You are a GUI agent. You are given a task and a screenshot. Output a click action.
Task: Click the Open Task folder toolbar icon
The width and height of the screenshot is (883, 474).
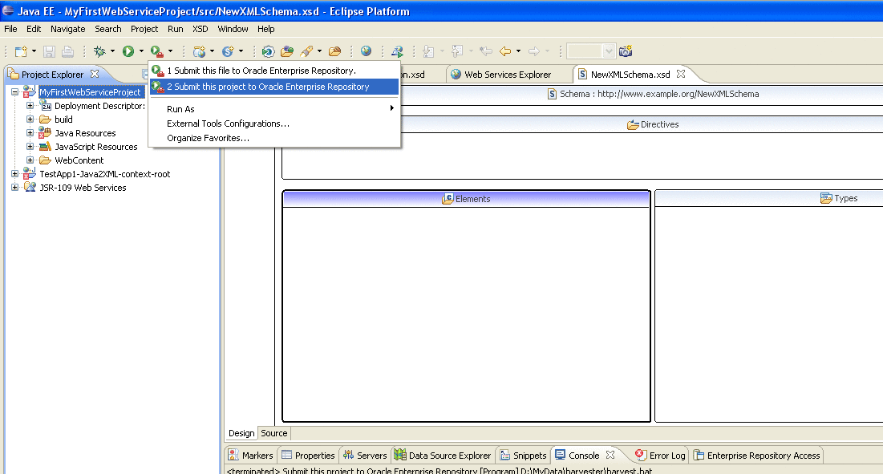(335, 52)
